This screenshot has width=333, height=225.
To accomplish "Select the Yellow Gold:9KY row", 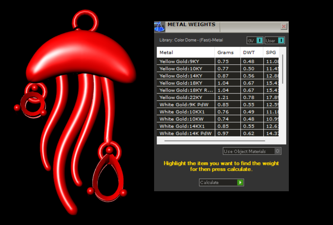I will coord(218,61).
